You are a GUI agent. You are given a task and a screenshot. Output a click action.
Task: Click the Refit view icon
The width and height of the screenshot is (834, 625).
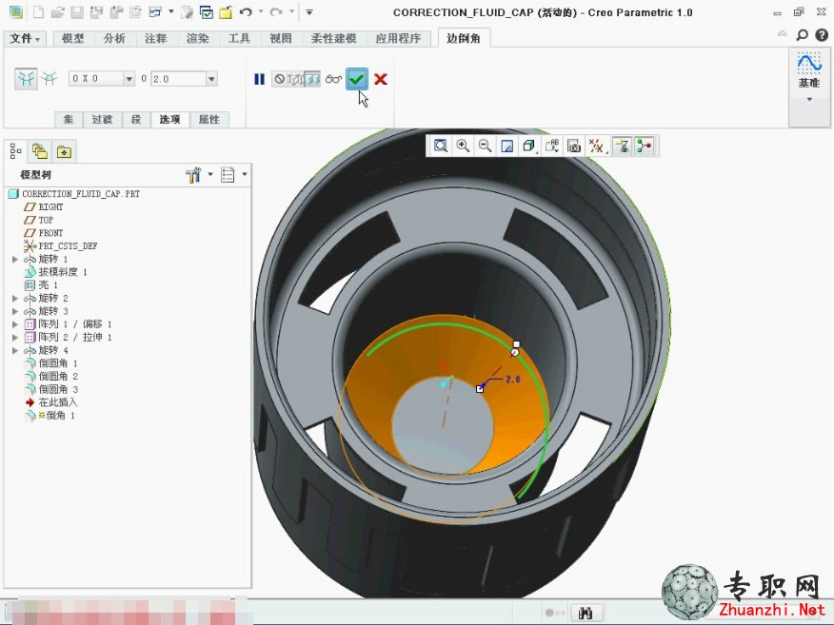coord(441,146)
